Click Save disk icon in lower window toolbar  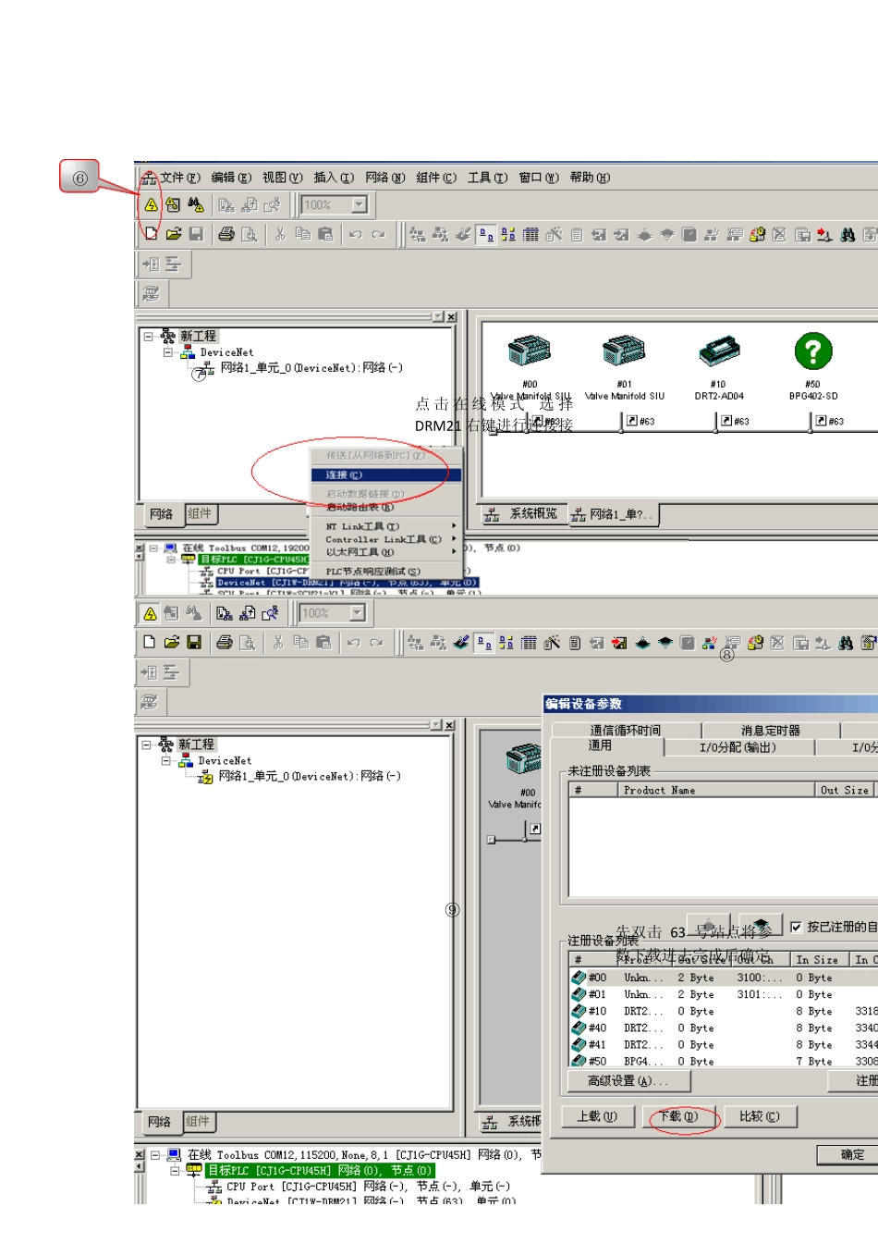(194, 642)
